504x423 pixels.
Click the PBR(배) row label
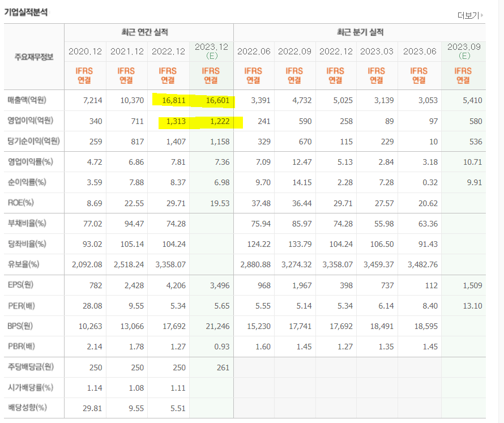[21, 346]
